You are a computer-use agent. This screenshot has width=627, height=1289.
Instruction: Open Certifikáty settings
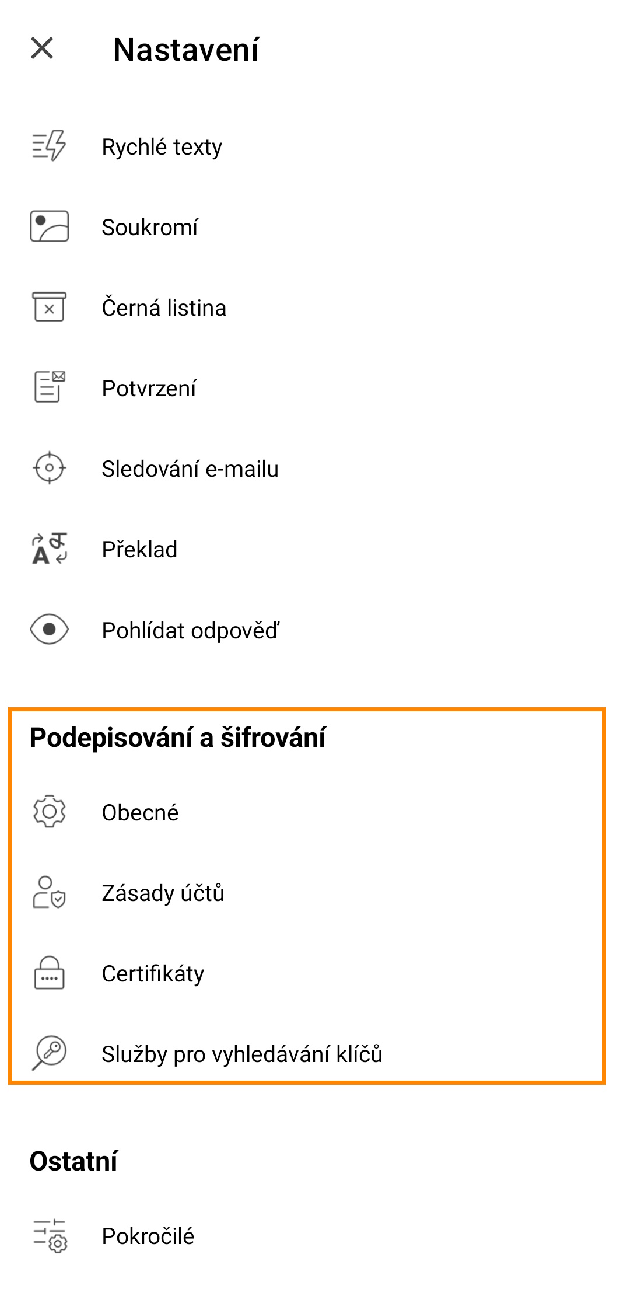pos(153,974)
